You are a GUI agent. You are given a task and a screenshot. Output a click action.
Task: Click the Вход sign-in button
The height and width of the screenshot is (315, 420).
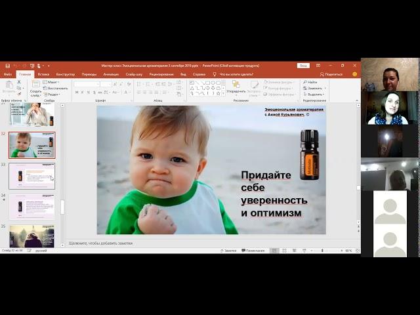pos(303,66)
